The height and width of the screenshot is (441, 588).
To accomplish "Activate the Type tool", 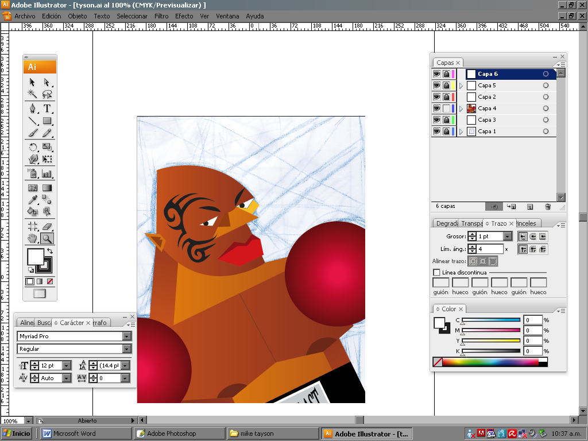I will [x=47, y=109].
